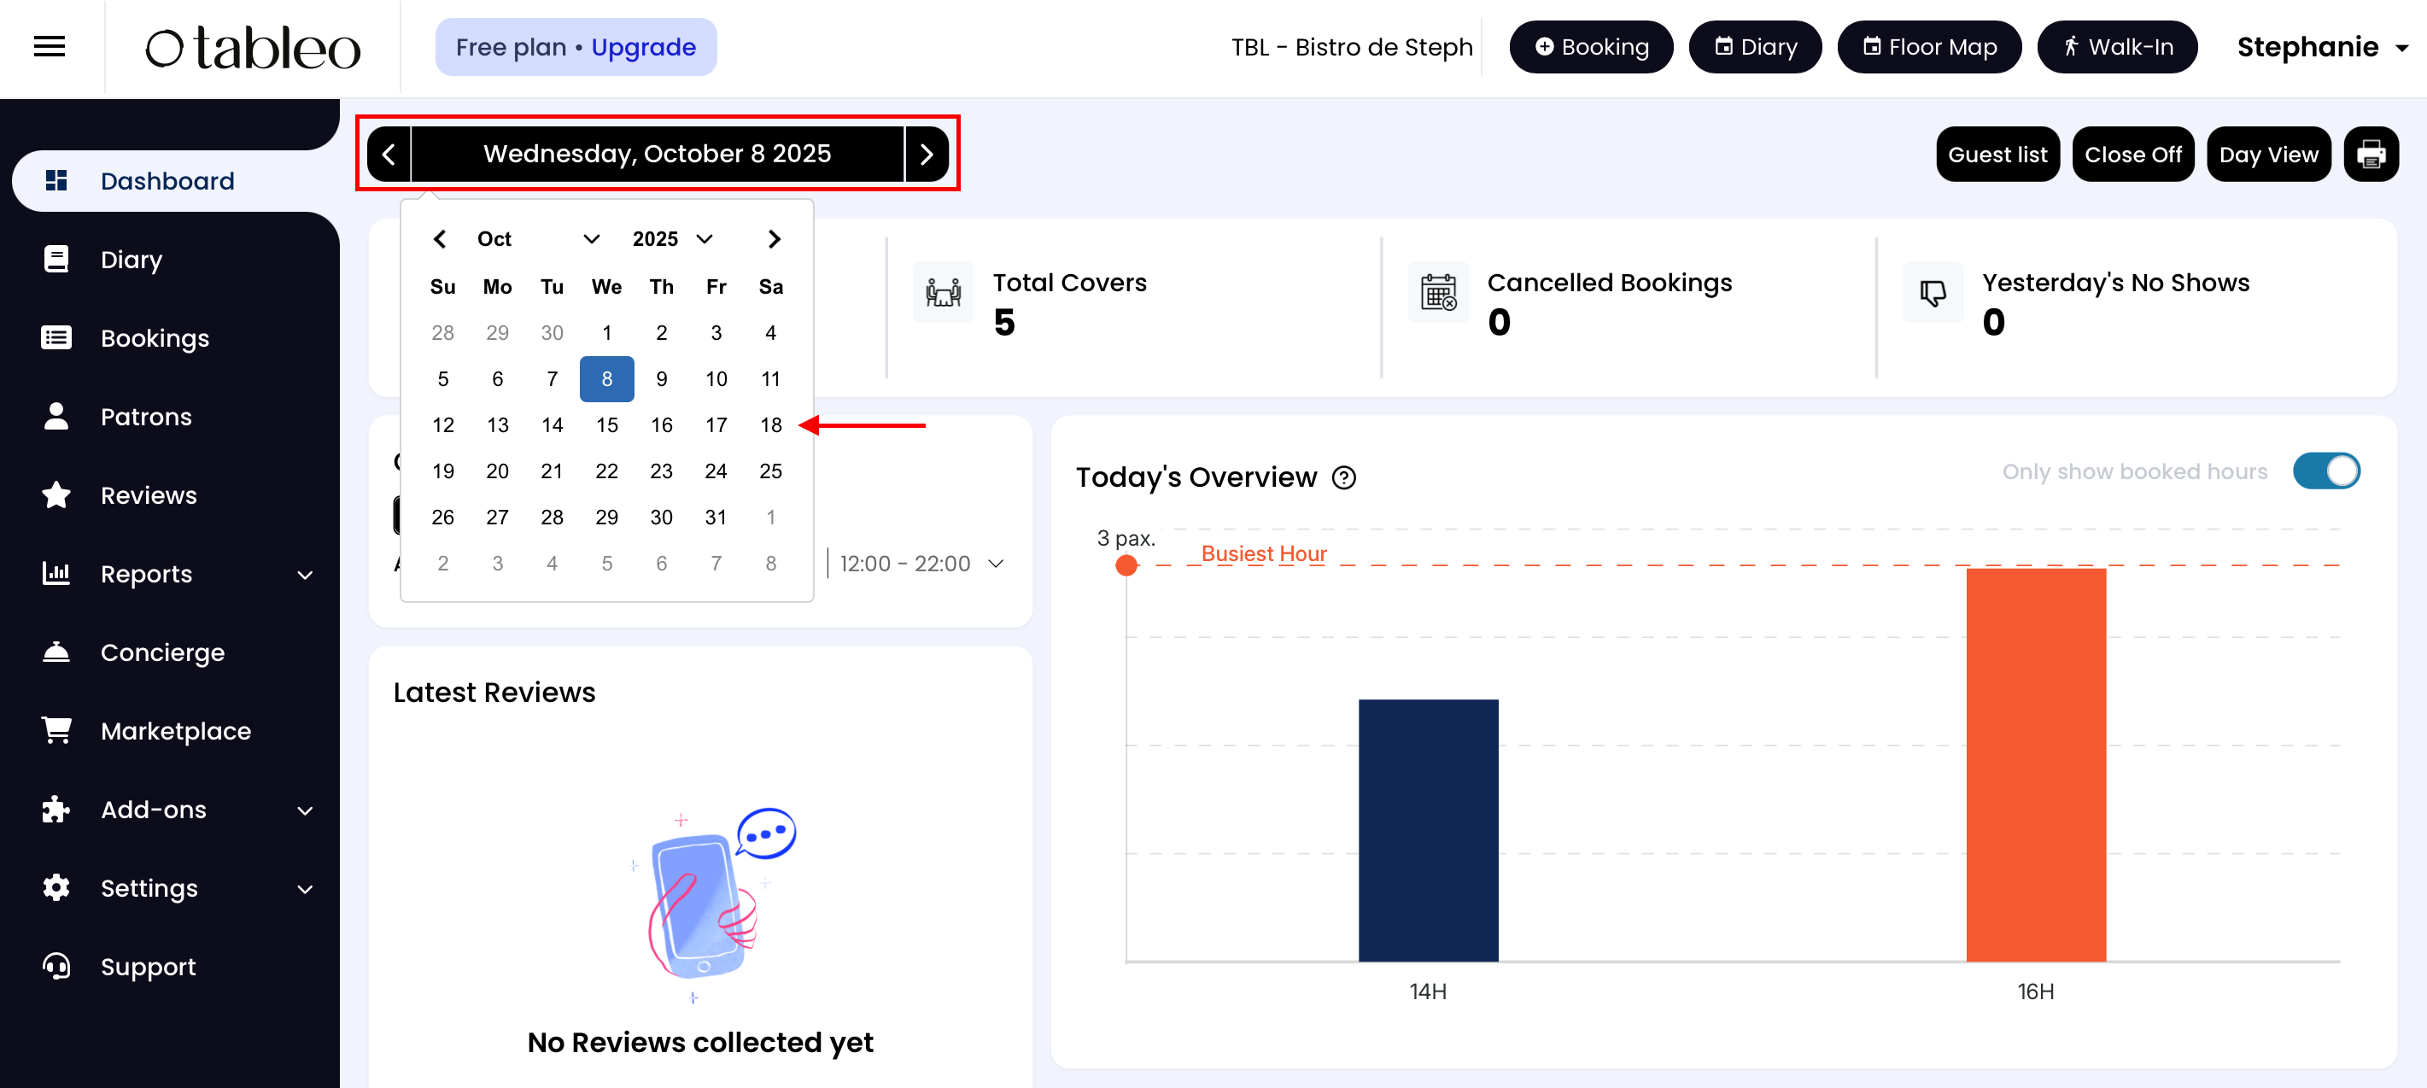Open Reviews in the sidebar
The height and width of the screenshot is (1088, 2427).
coord(148,495)
